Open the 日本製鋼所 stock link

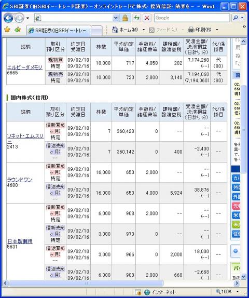pos(20,241)
